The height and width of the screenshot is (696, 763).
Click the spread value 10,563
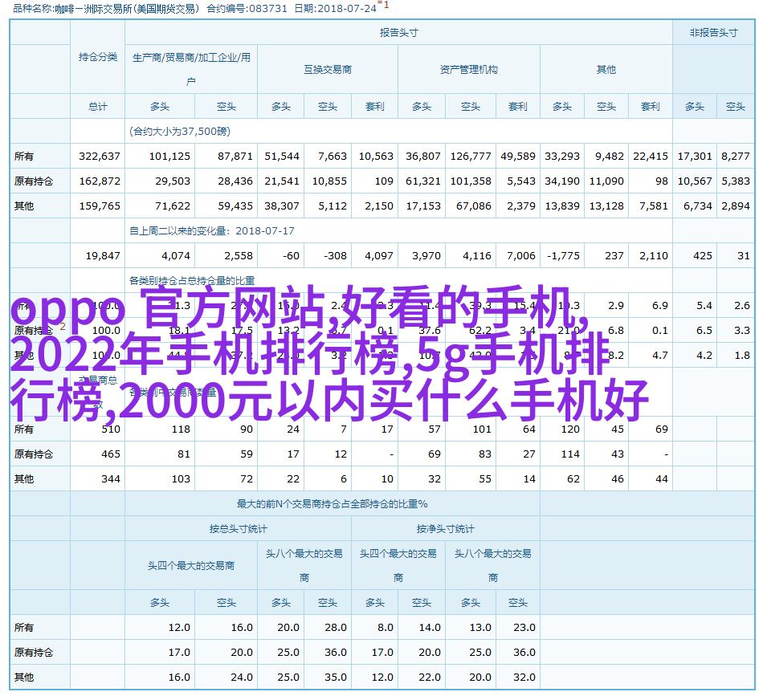pyautogui.click(x=376, y=156)
